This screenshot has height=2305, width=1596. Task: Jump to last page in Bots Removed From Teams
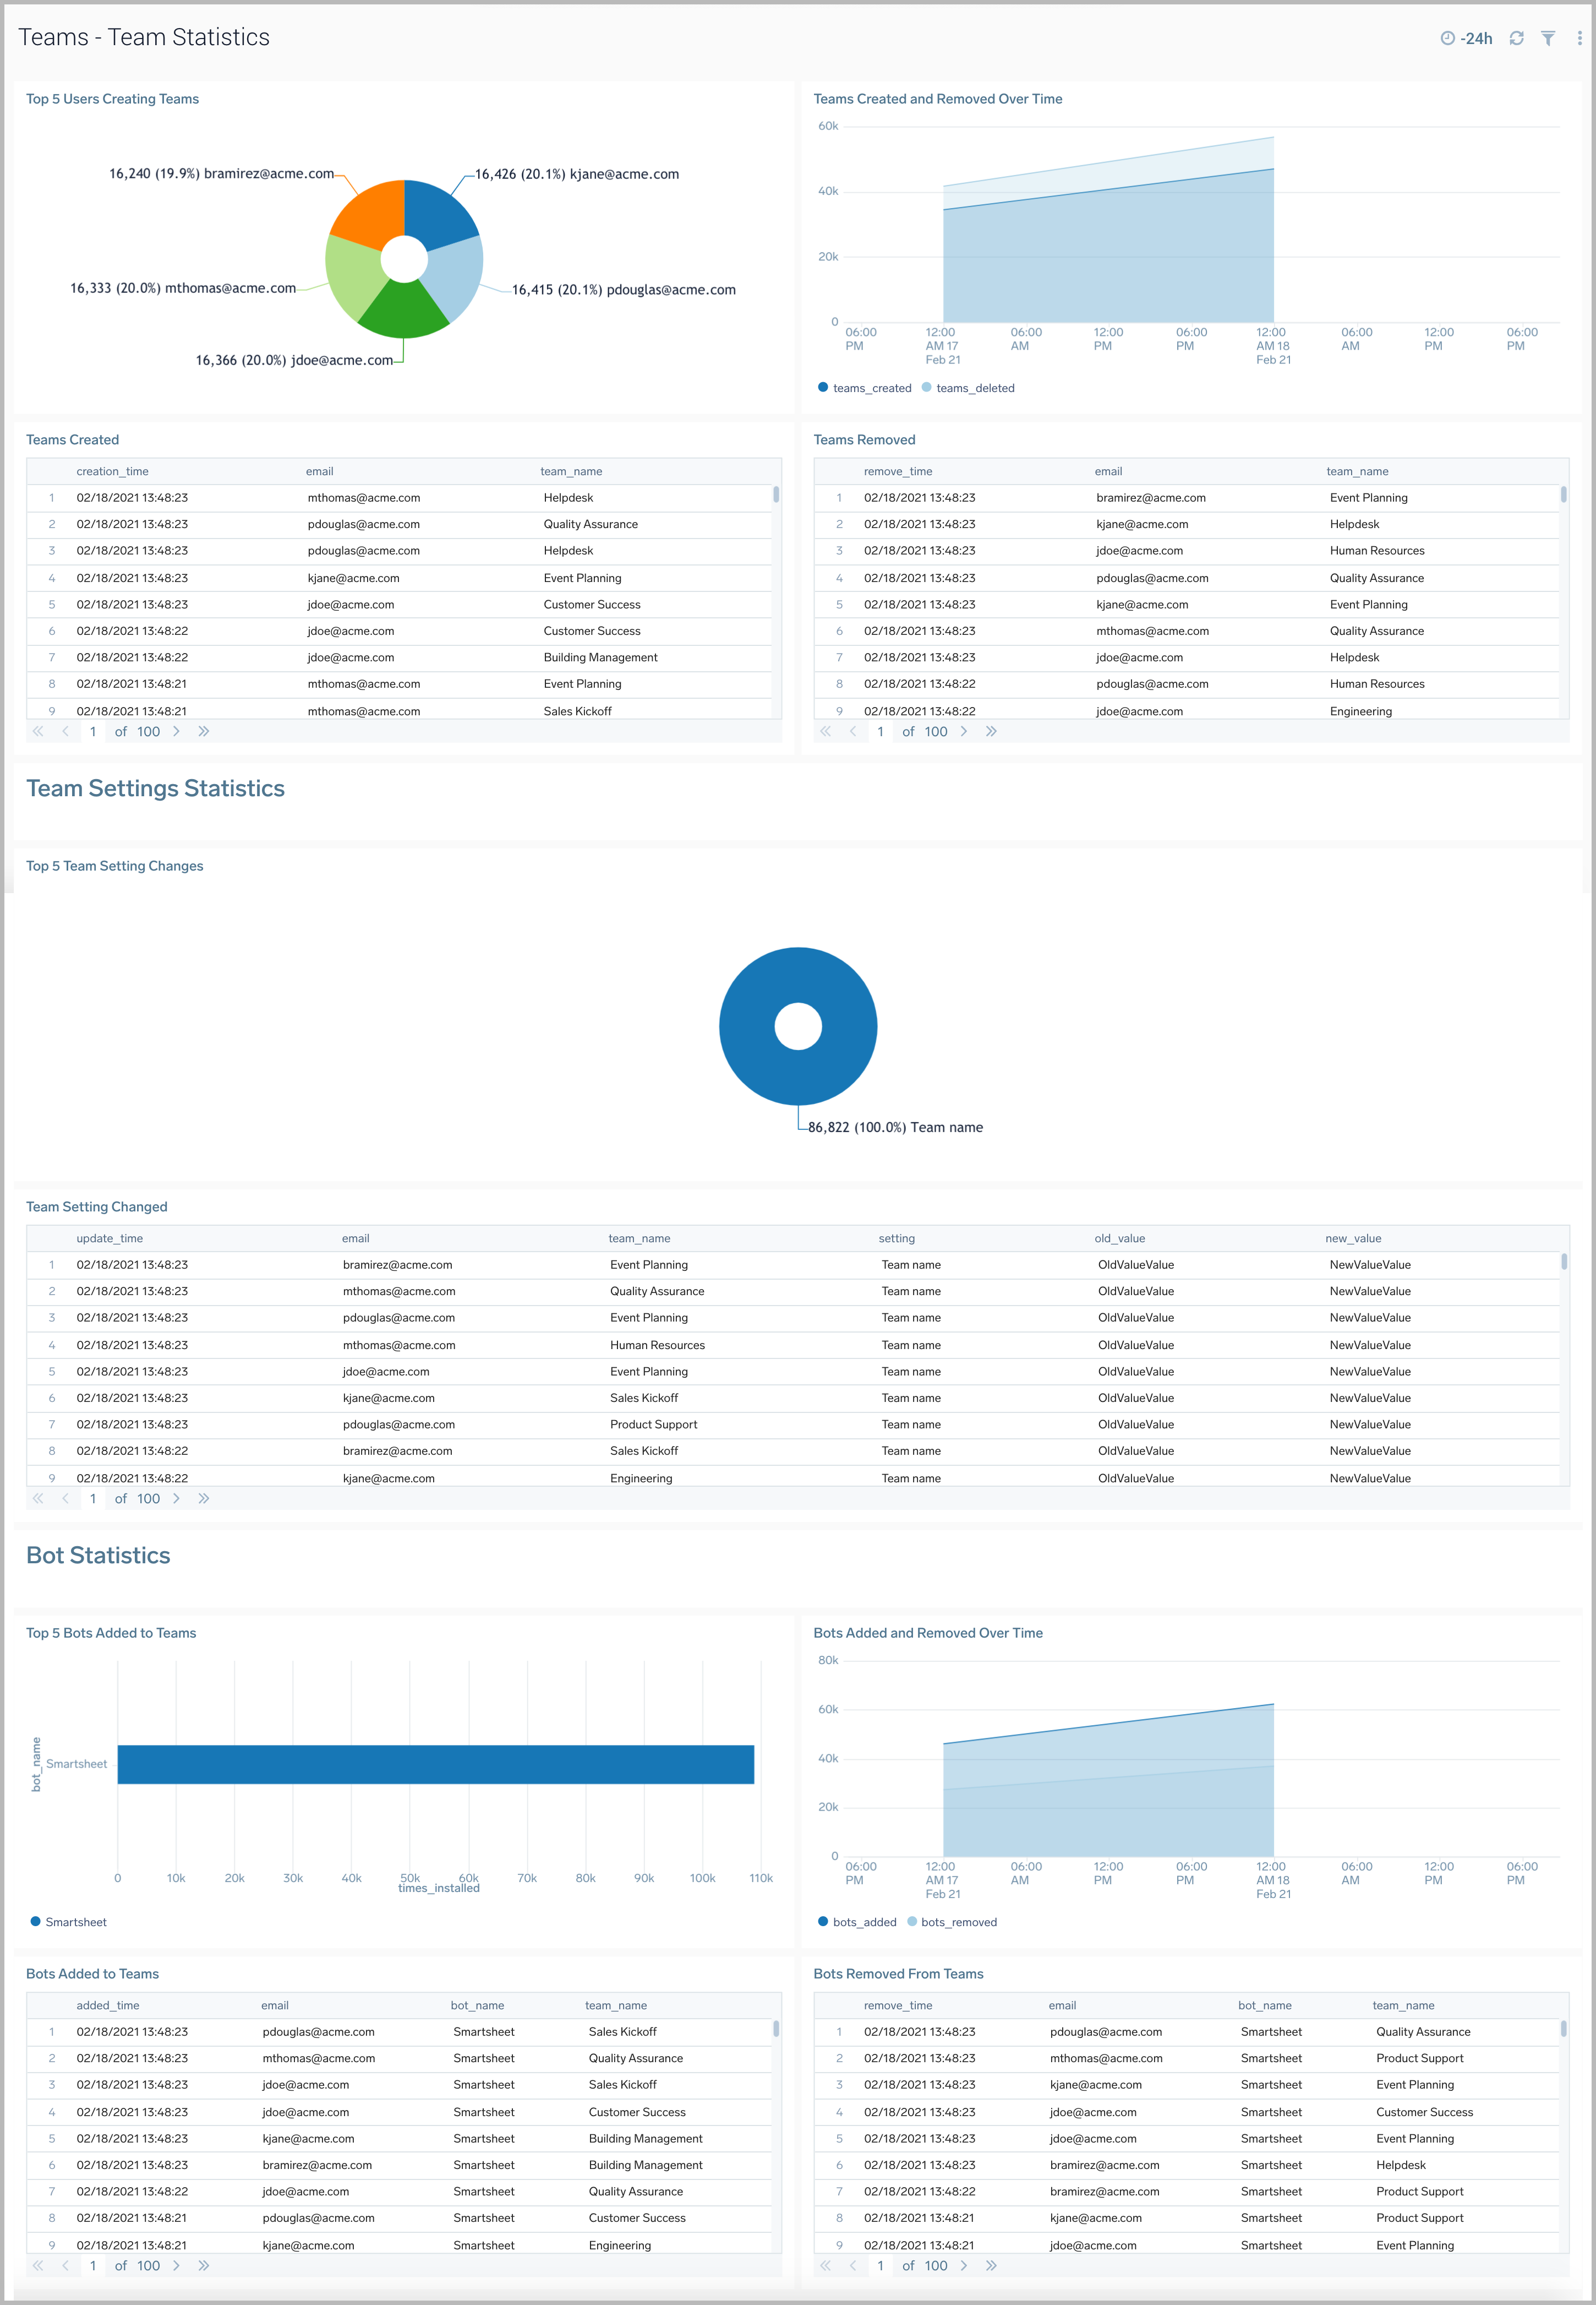[x=991, y=2266]
